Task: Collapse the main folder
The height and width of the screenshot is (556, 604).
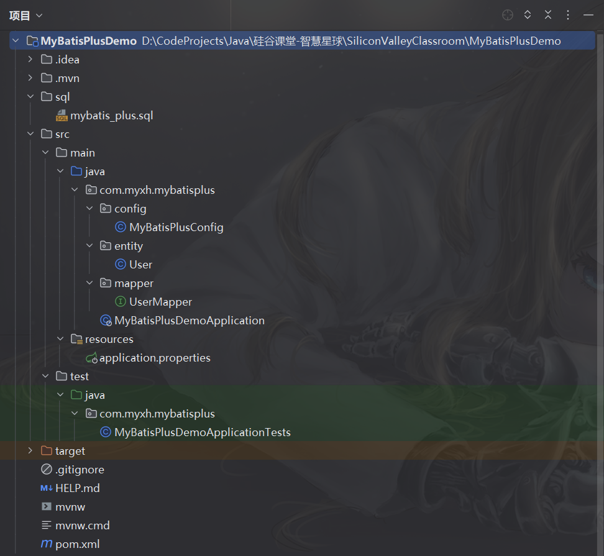Action: tap(45, 152)
